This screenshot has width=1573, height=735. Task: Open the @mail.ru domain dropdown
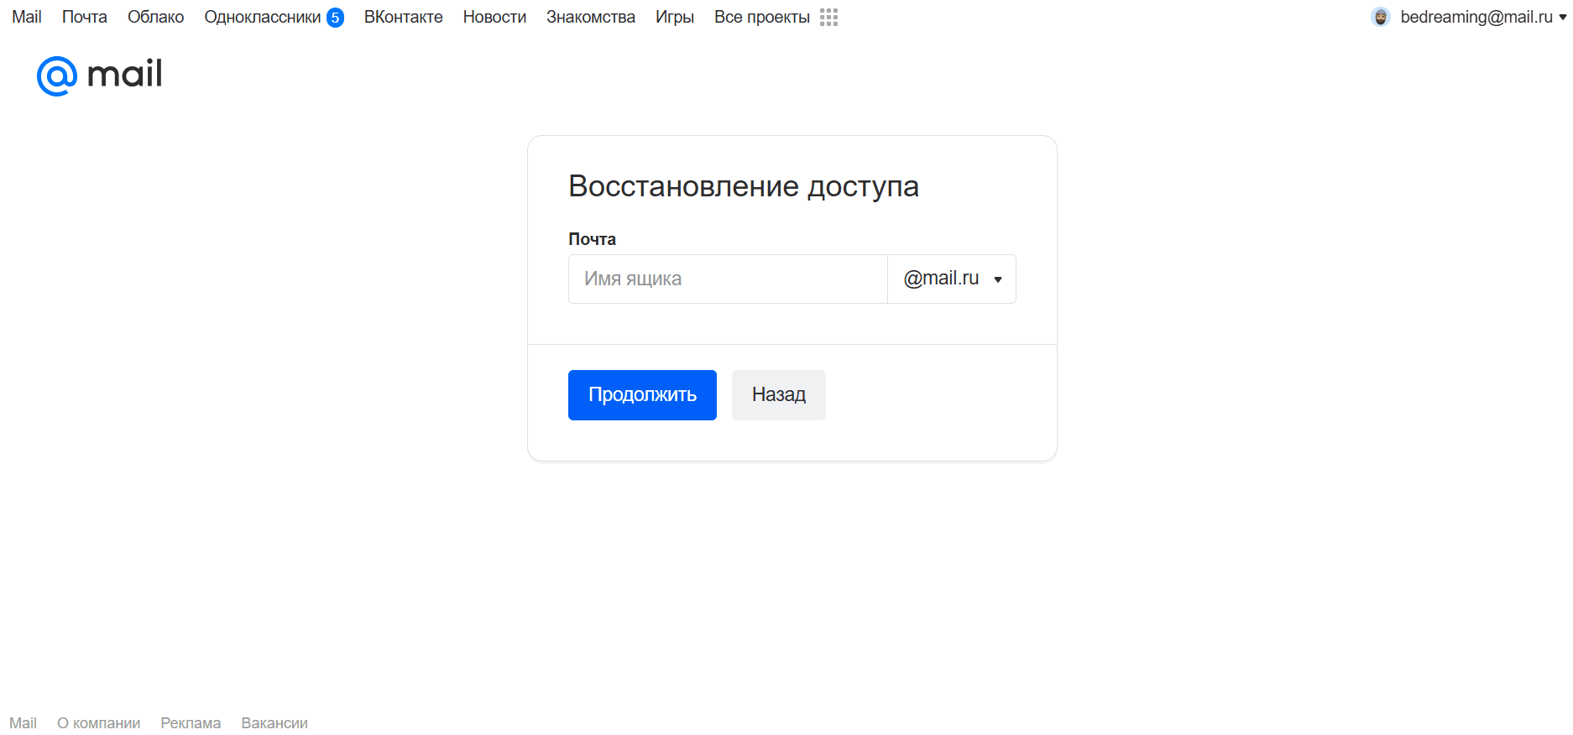tap(952, 279)
